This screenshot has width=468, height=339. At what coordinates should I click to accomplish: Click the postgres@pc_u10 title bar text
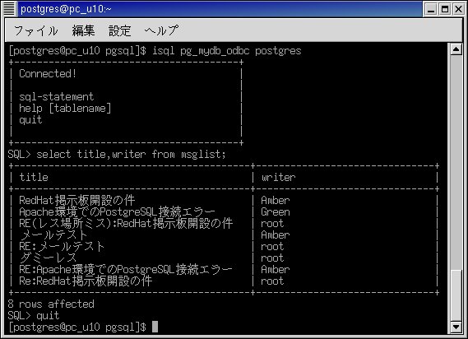point(66,9)
